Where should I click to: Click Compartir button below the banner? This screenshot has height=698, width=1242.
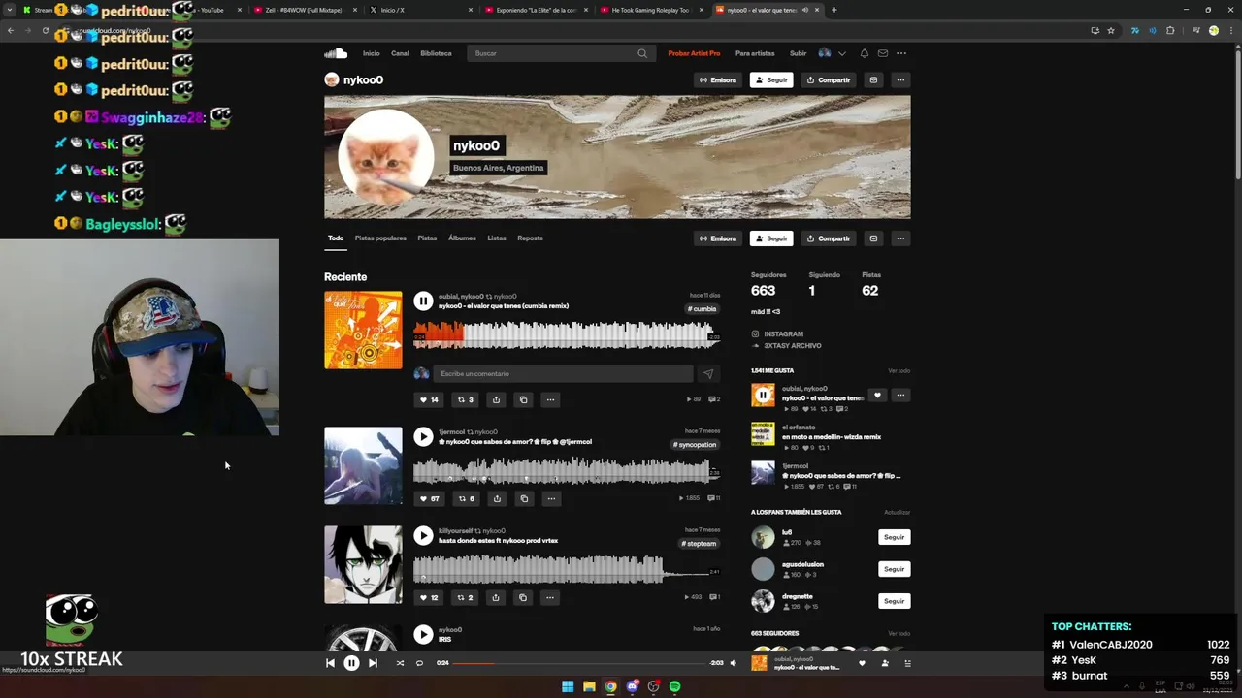(x=828, y=238)
